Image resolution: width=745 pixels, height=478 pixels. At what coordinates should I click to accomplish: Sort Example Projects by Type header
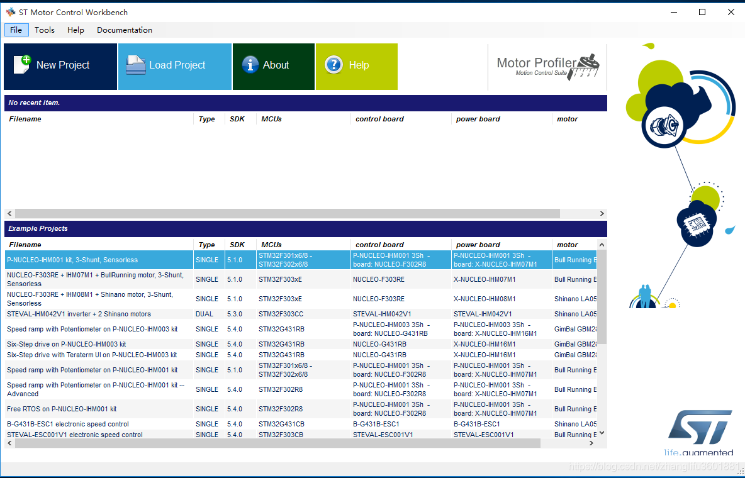point(209,245)
